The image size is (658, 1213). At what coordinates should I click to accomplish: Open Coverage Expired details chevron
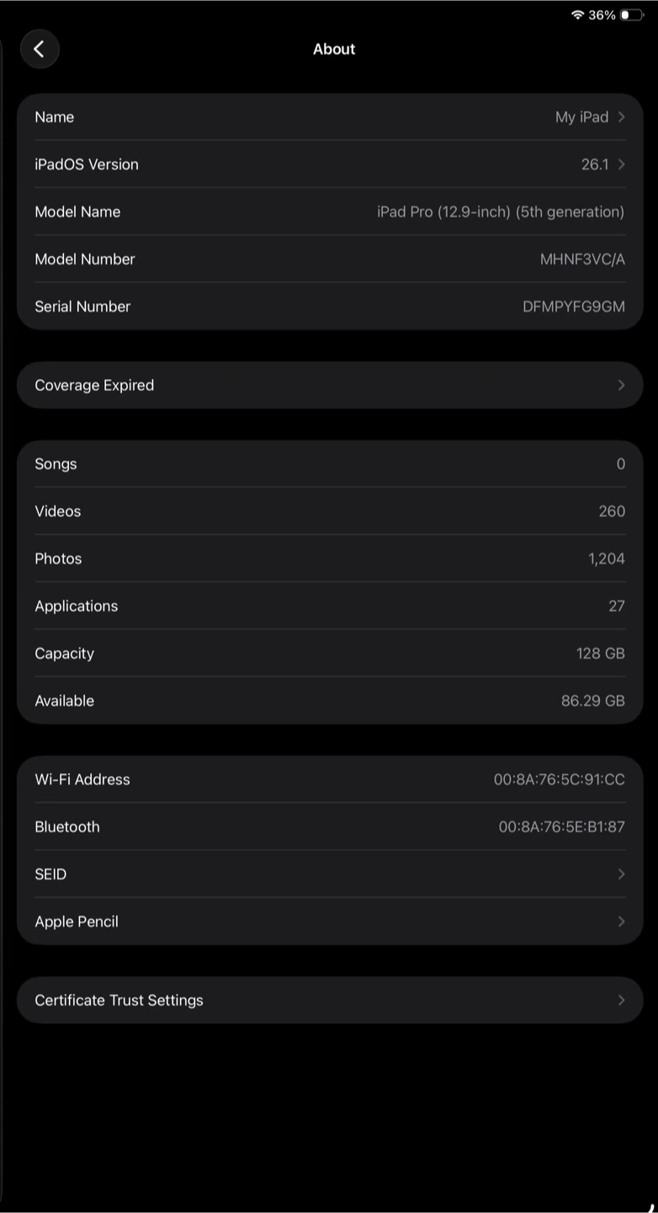point(621,385)
